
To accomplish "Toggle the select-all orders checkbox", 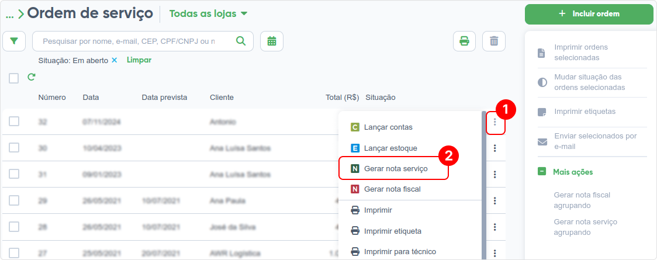I will (14, 78).
